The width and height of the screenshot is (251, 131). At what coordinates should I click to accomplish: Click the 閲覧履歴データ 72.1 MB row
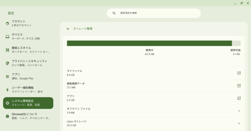[154, 86]
